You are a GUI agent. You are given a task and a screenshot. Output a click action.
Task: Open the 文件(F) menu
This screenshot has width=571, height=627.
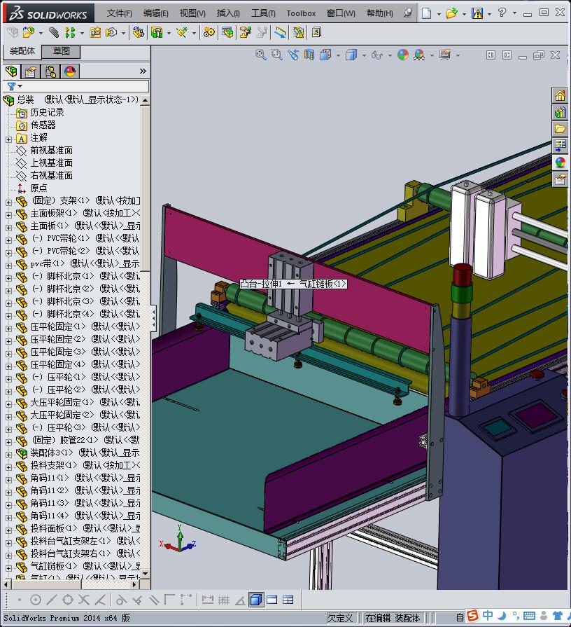pyautogui.click(x=120, y=13)
